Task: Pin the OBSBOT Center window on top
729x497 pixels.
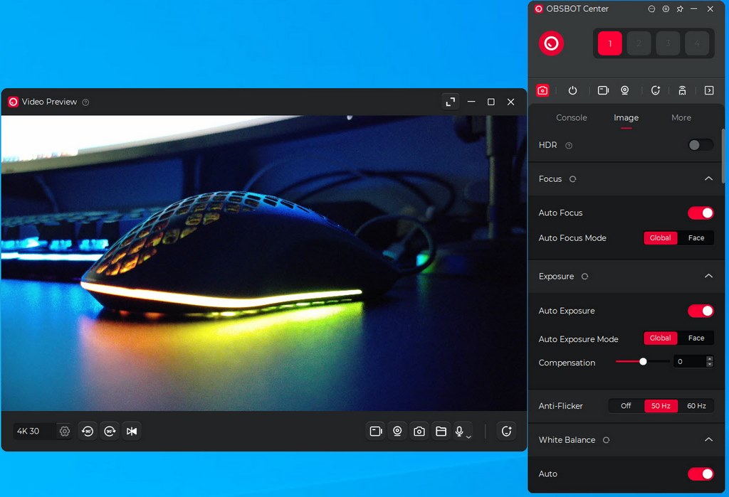Action: click(680, 9)
